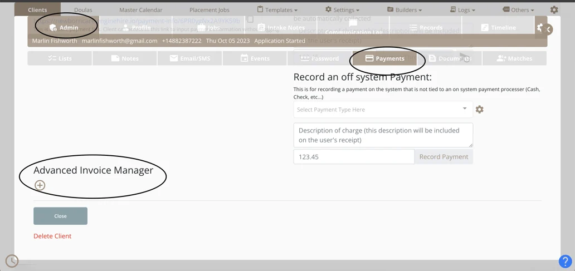Click the Advanced Invoice Manager heading
Image resolution: width=575 pixels, height=271 pixels.
point(93,170)
